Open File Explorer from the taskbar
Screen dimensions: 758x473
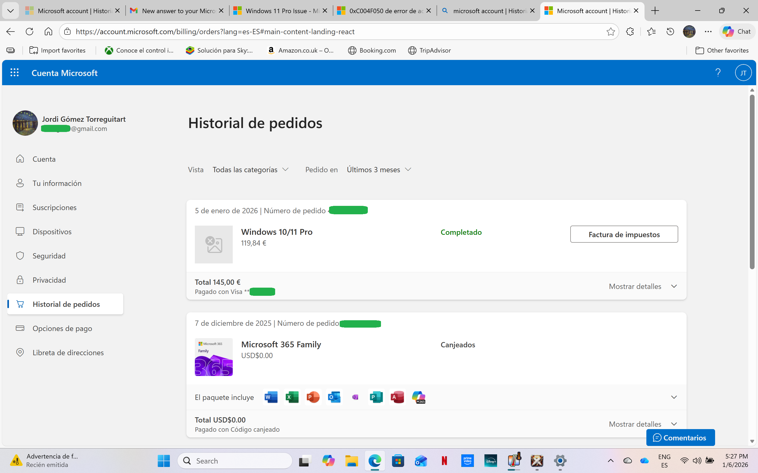tap(351, 461)
